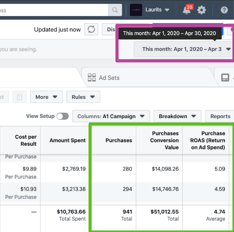Sort by Cost per Result column header
The height and width of the screenshot is (232, 234).
tap(20, 140)
